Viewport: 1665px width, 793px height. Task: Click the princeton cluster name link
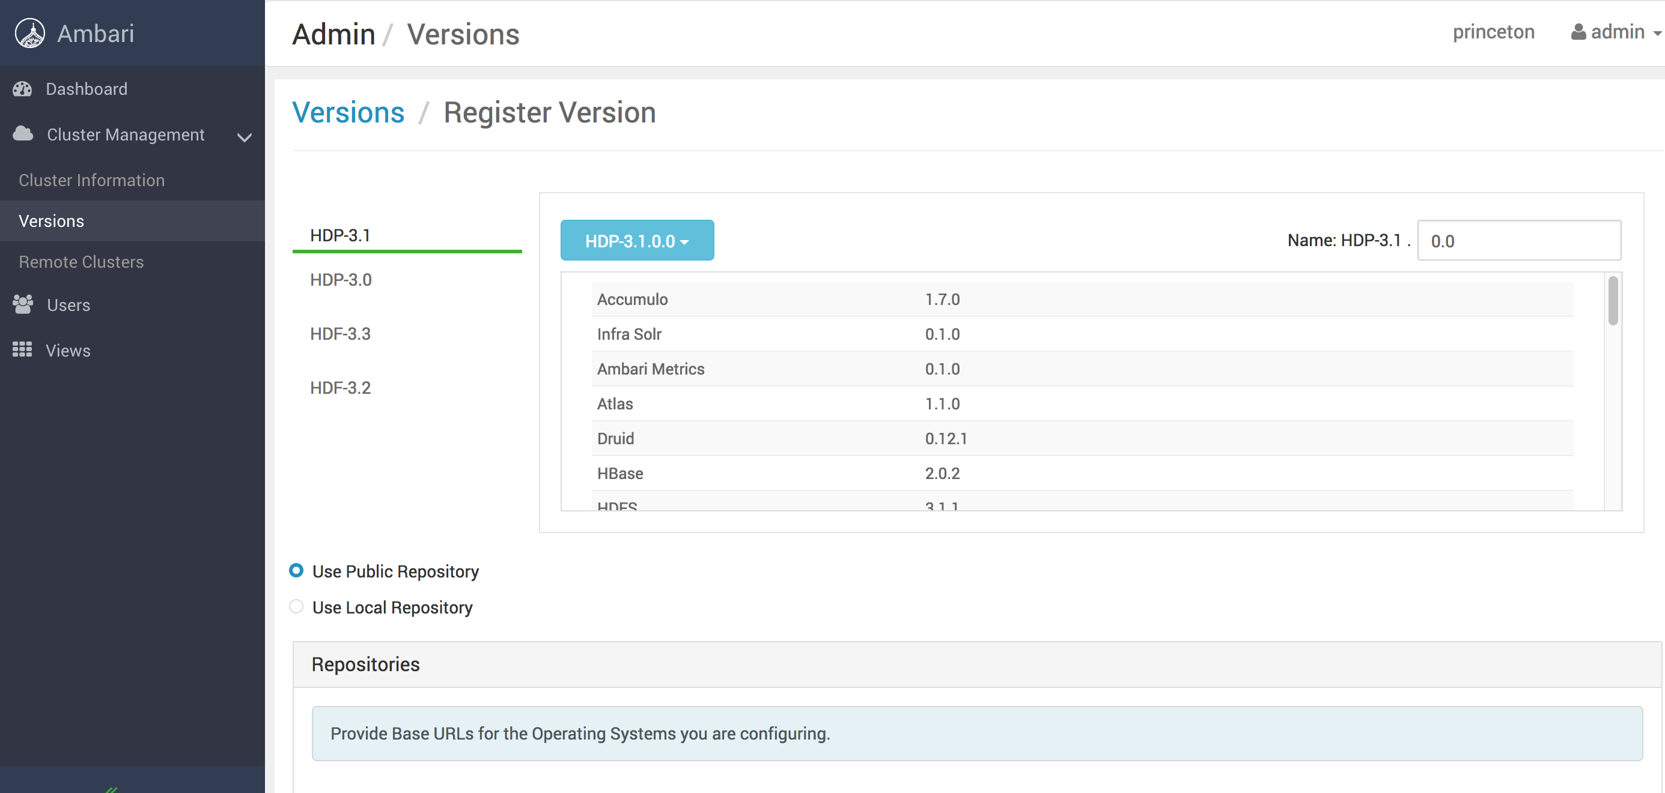pyautogui.click(x=1493, y=32)
